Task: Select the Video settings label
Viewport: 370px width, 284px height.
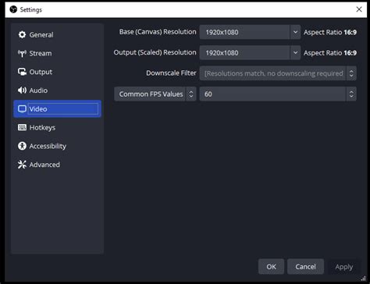Action: tap(38, 109)
